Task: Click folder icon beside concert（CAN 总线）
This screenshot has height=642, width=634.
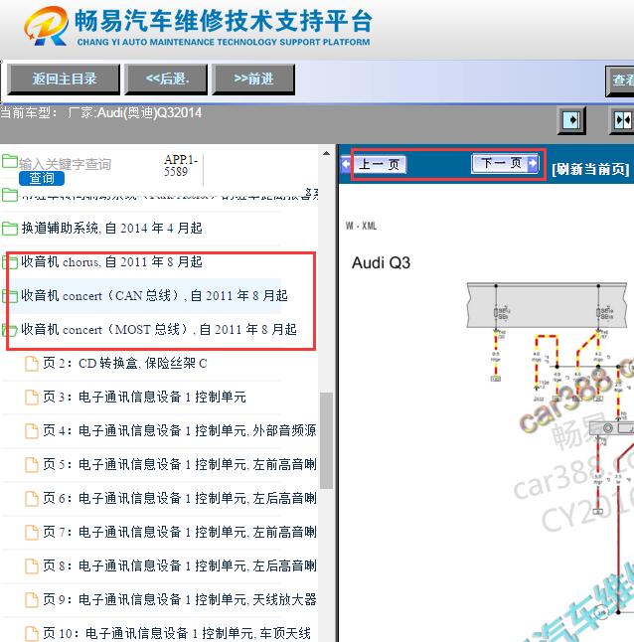Action: click(x=9, y=296)
